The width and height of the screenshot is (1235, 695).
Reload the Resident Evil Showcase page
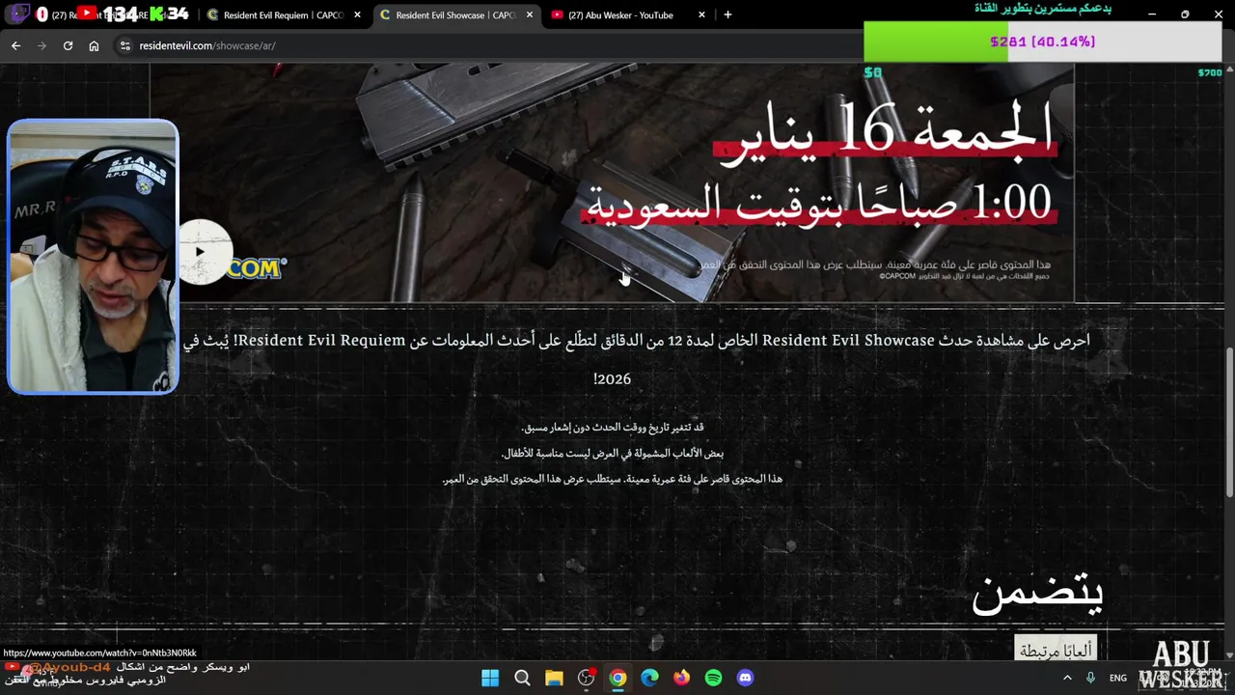click(x=68, y=45)
